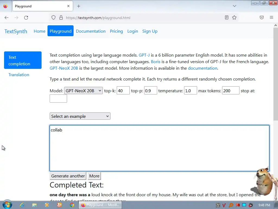Launch UC Browser from the taskbar
This screenshot has height=209, width=278.
pos(59,205)
